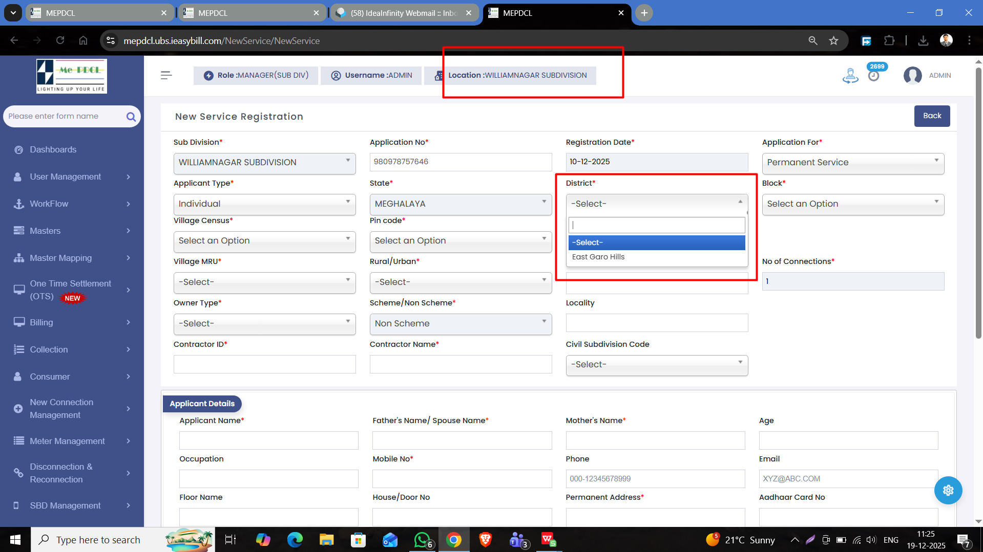Click the hamburger menu icon beside Role
Image resolution: width=983 pixels, height=552 pixels.
coord(166,75)
